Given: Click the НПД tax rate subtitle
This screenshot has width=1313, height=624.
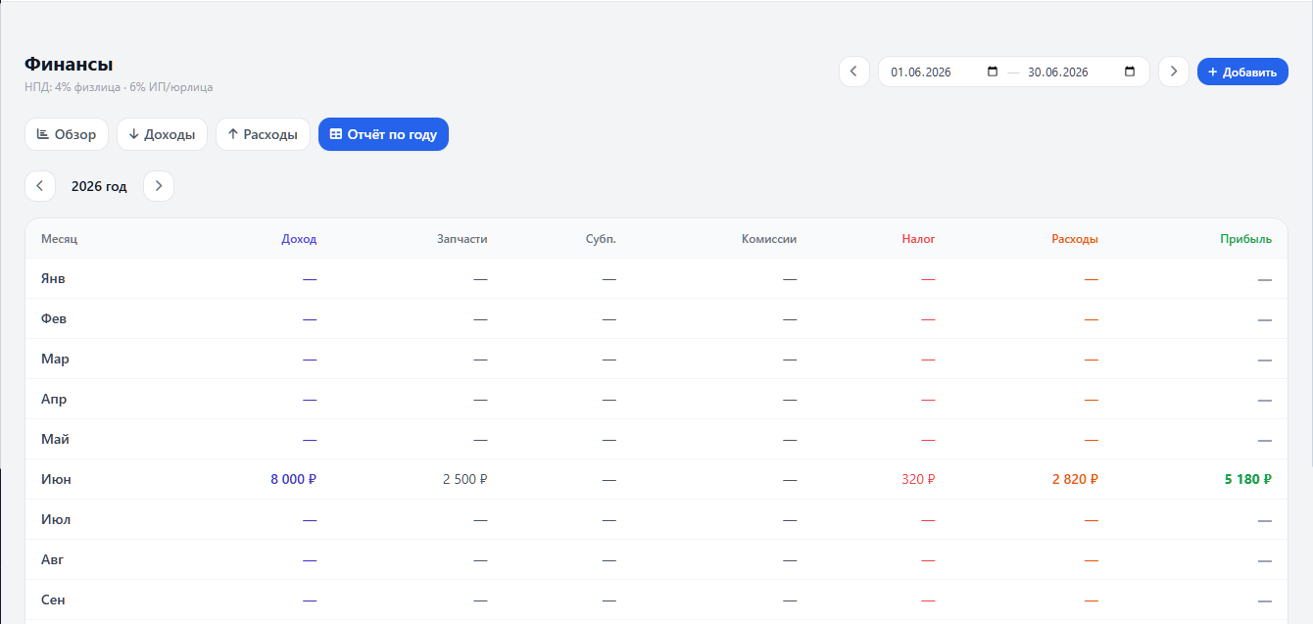Looking at the screenshot, I should [x=119, y=87].
